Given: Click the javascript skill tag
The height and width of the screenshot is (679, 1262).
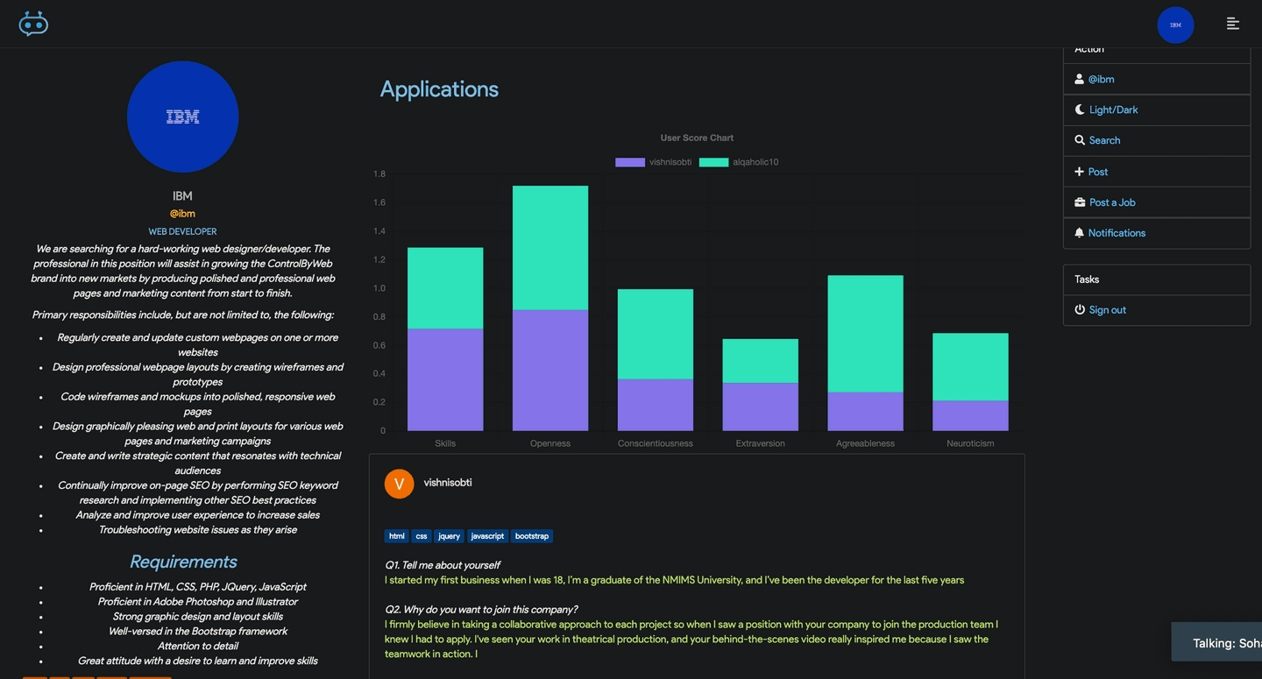Looking at the screenshot, I should (487, 536).
